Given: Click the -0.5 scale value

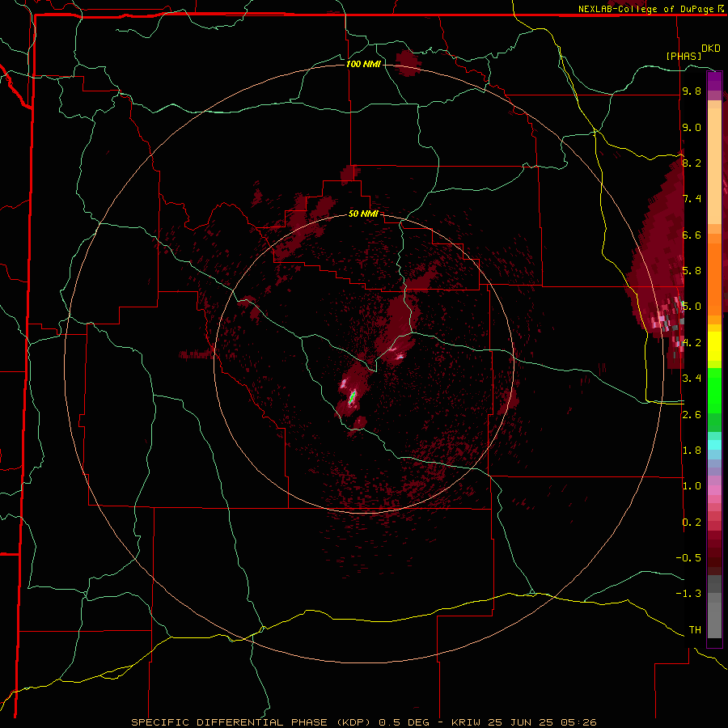Looking at the screenshot, I should 688,557.
